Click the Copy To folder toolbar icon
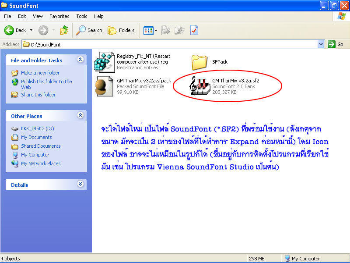The image size is (350, 263). [x=179, y=30]
